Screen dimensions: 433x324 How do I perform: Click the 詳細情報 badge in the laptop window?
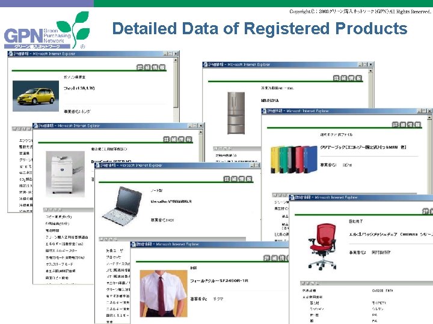point(238,179)
